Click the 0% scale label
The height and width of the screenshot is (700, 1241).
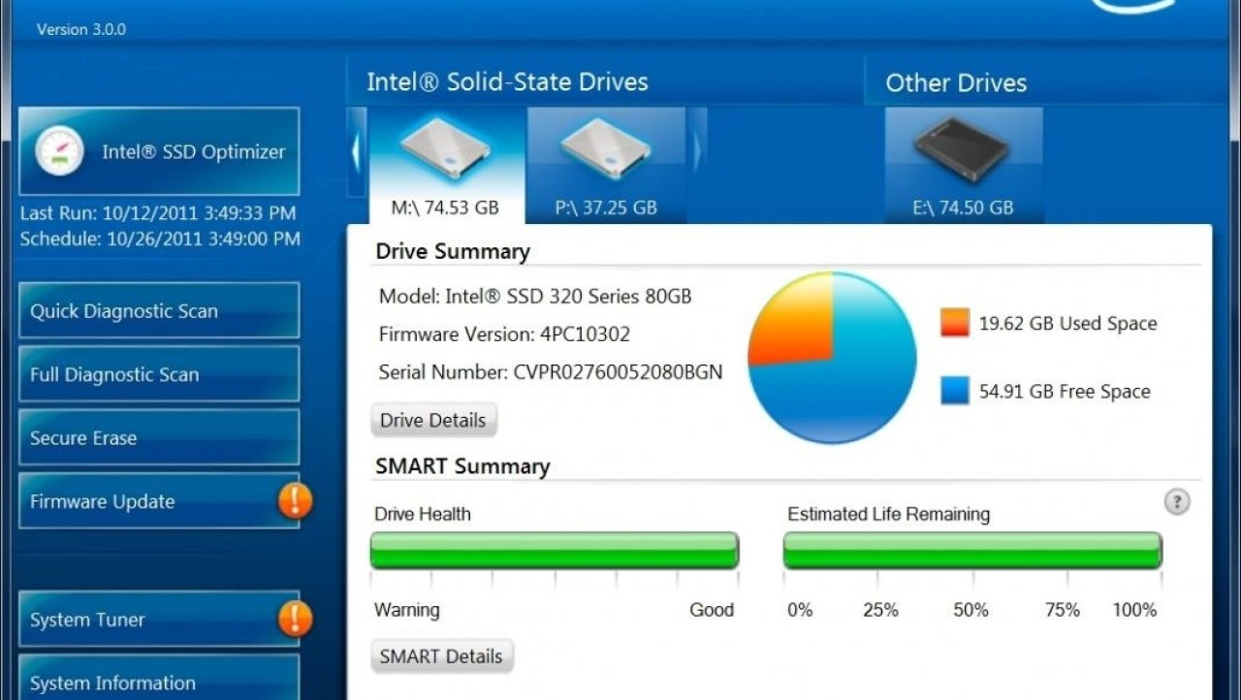[800, 610]
